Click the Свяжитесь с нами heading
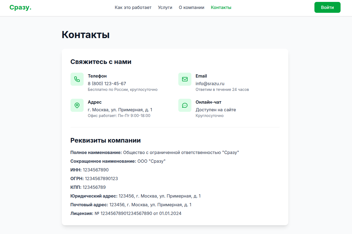Viewport: 352px width, 234px height. pyautogui.click(x=101, y=61)
